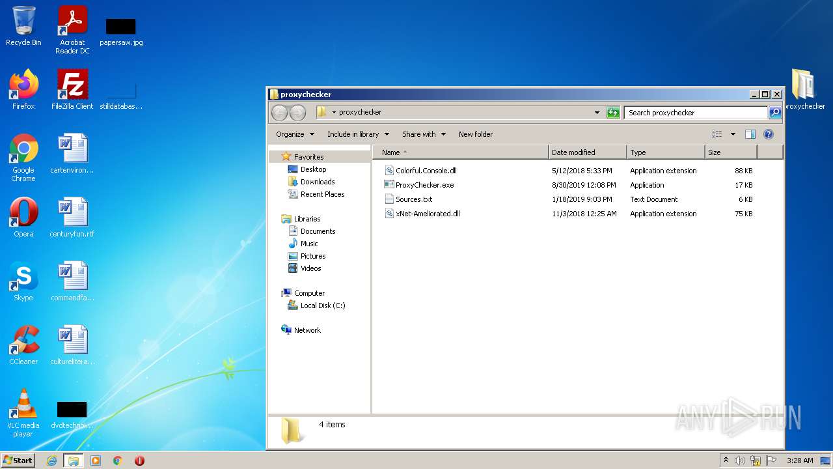Viewport: 833px width, 469px height.
Task: Open the Recycle Bin desktop icon
Action: coord(23,27)
